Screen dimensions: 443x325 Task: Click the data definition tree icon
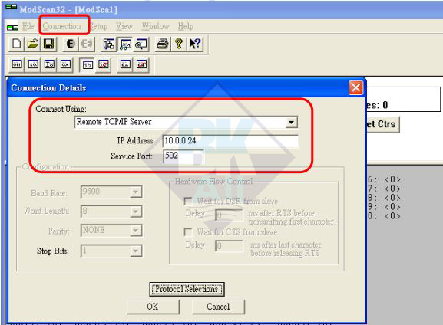[x=108, y=44]
